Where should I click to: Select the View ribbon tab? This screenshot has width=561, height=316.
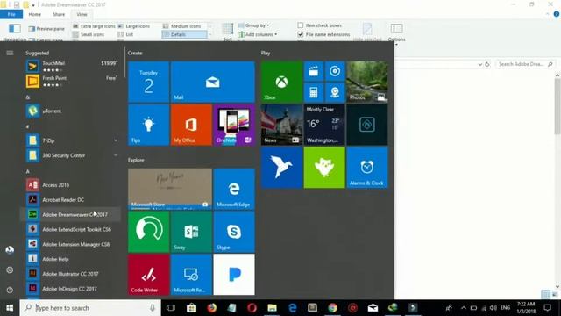(82, 14)
